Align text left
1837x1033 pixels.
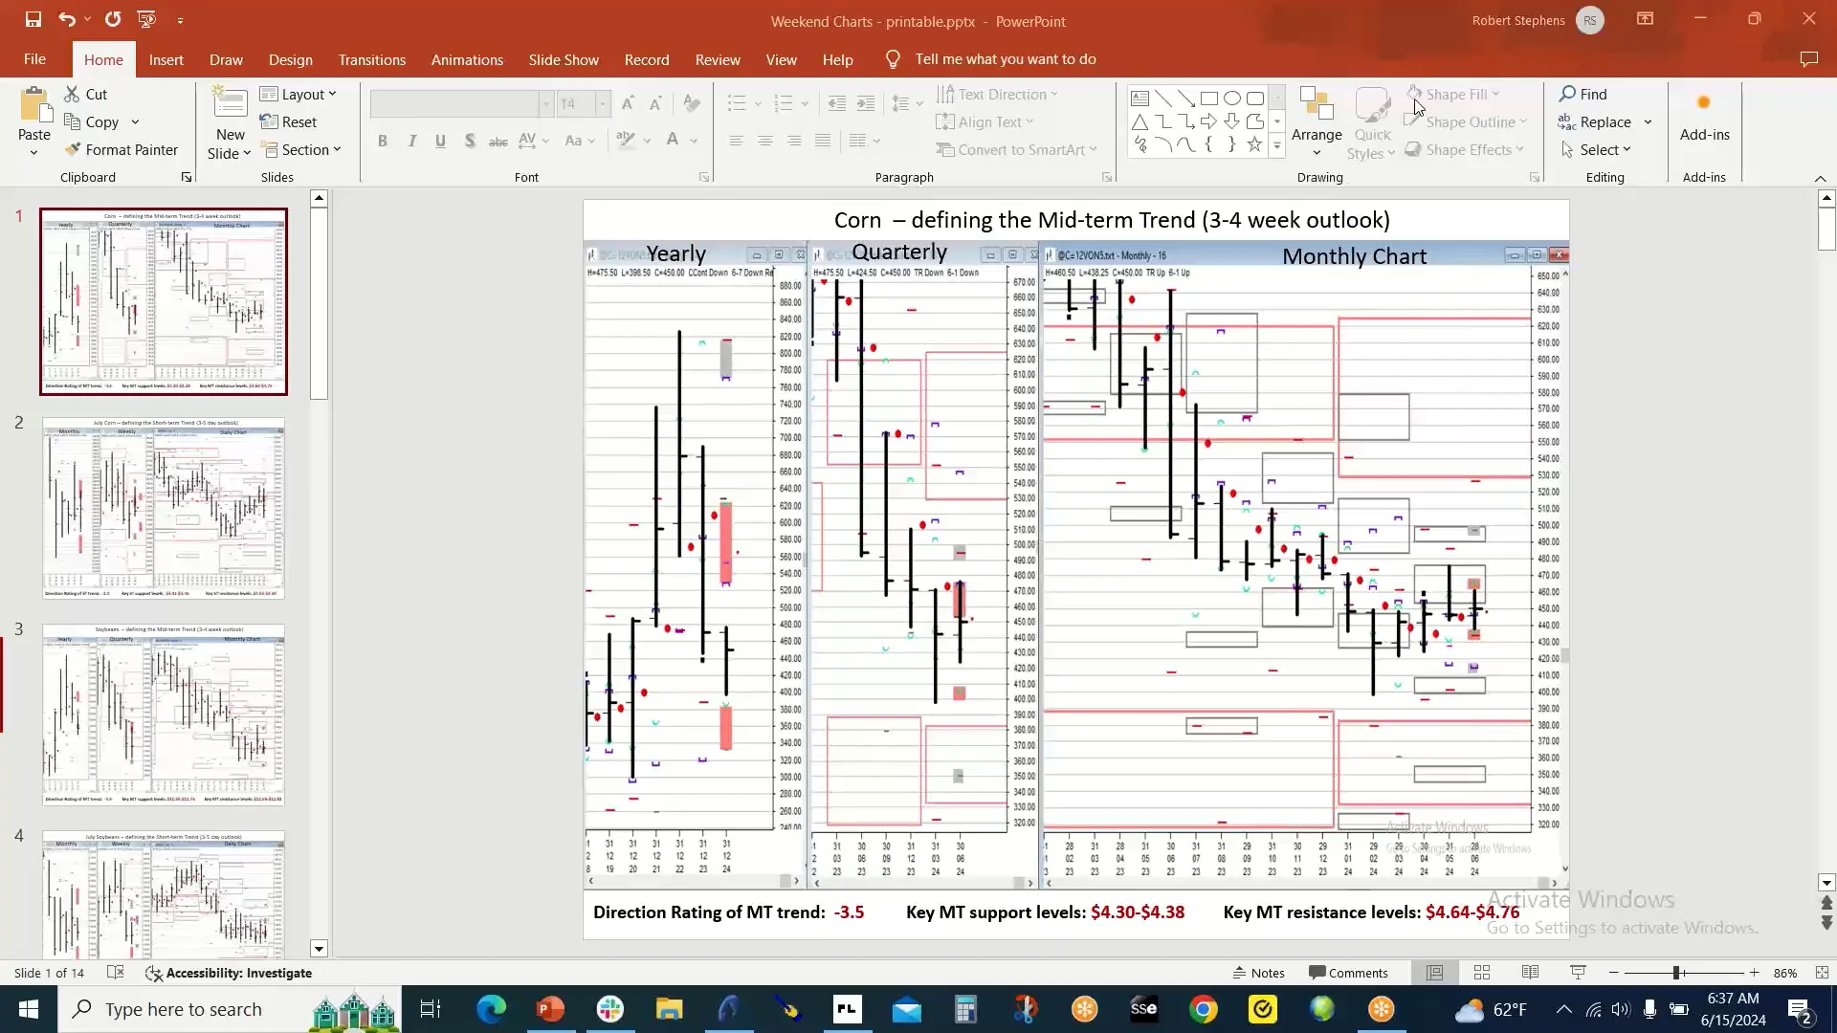(x=736, y=141)
